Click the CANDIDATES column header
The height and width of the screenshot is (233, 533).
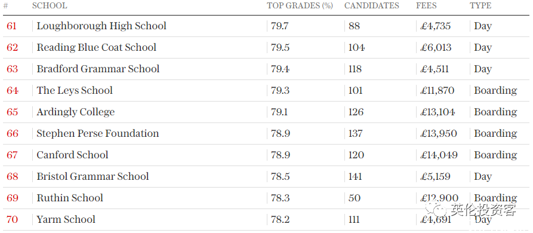pyautogui.click(x=371, y=6)
